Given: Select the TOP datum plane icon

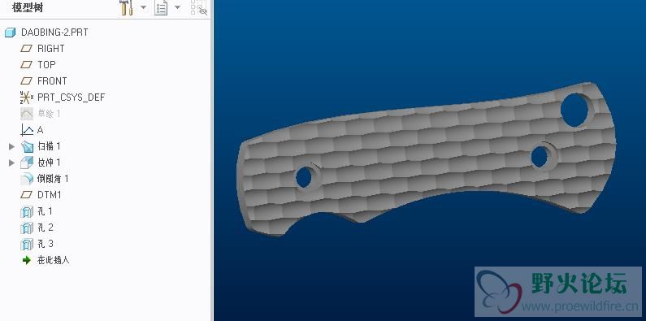Looking at the screenshot, I should (x=27, y=65).
